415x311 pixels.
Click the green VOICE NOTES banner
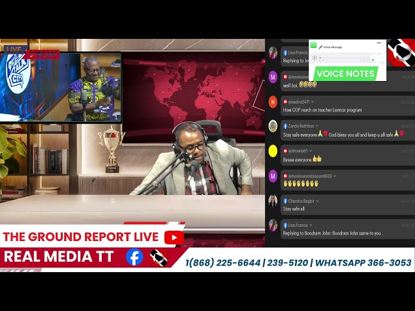346,73
